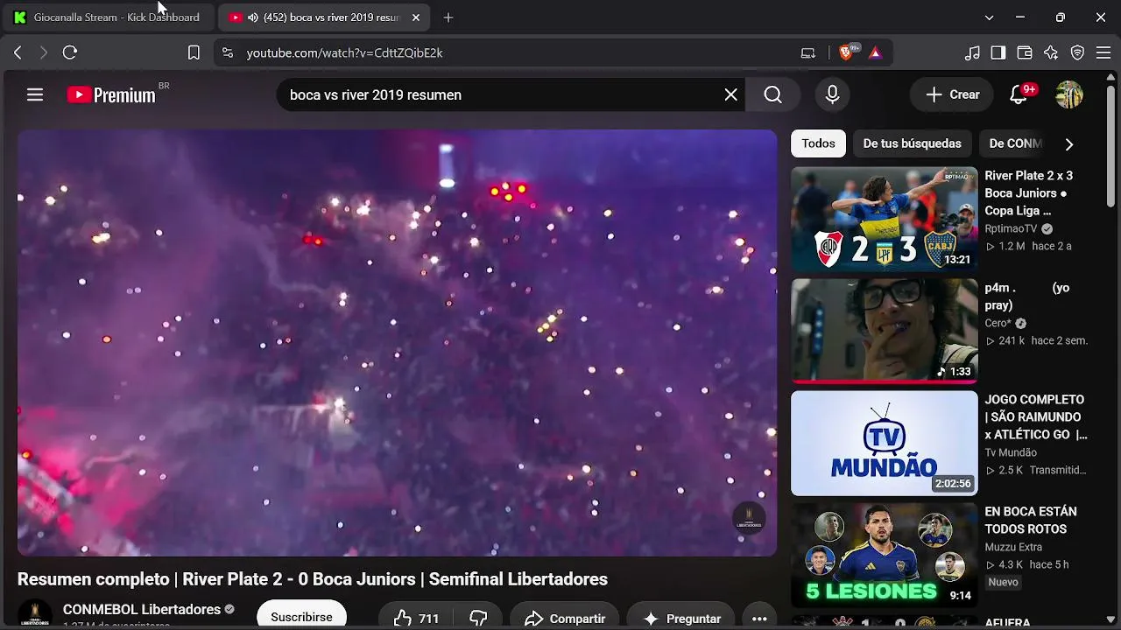
Task: Go to YouTube Premium home logo
Action: 111,94
